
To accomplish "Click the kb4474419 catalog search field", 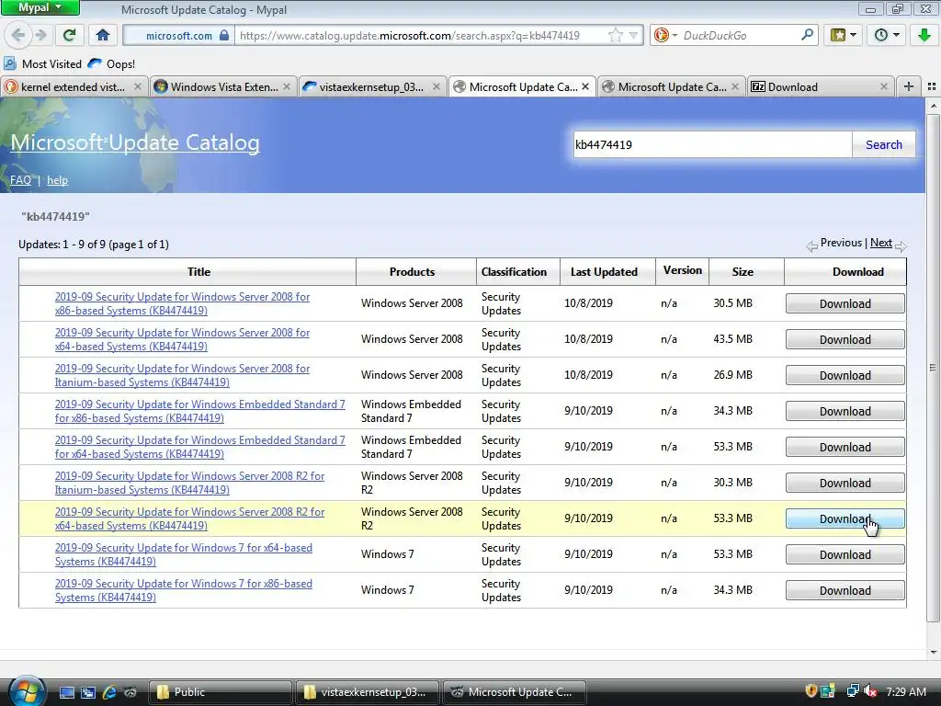I will pos(712,144).
